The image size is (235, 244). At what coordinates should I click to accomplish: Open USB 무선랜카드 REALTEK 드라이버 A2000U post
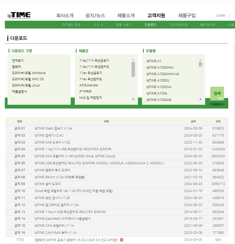coord(99,163)
